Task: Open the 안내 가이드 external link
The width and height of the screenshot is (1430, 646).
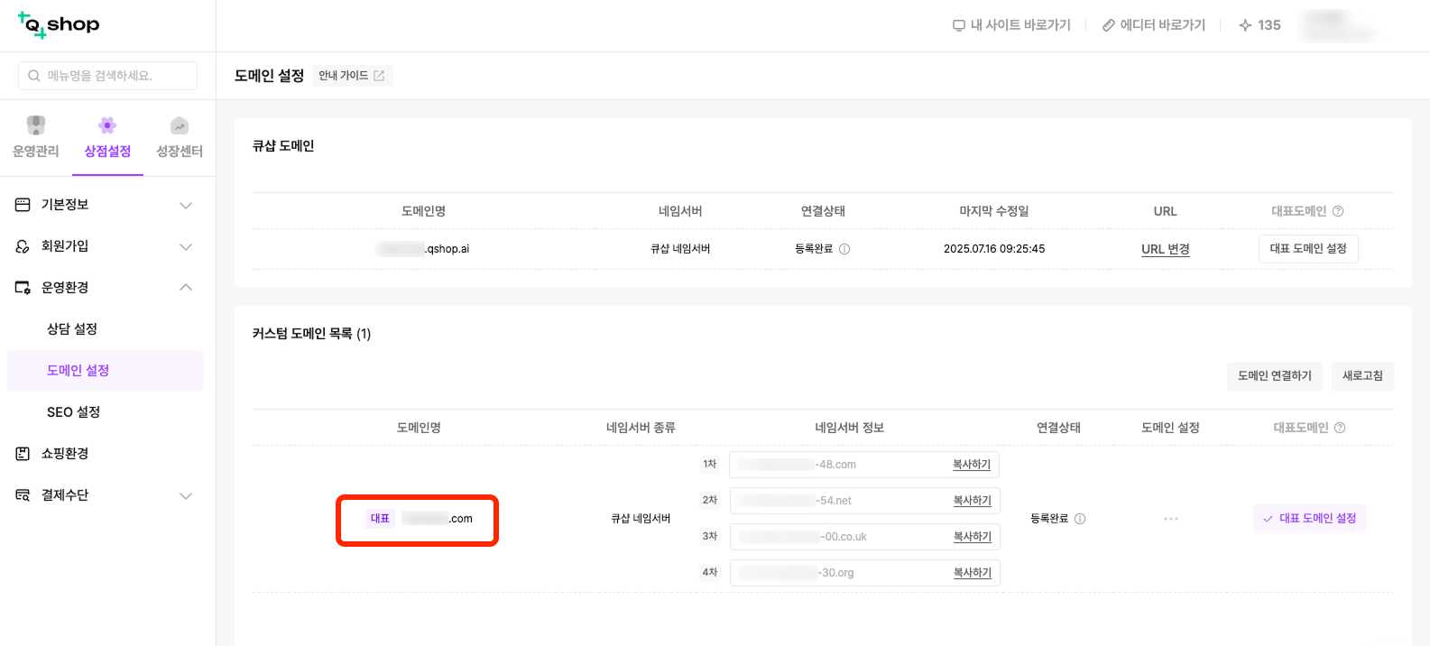Action: [x=352, y=76]
